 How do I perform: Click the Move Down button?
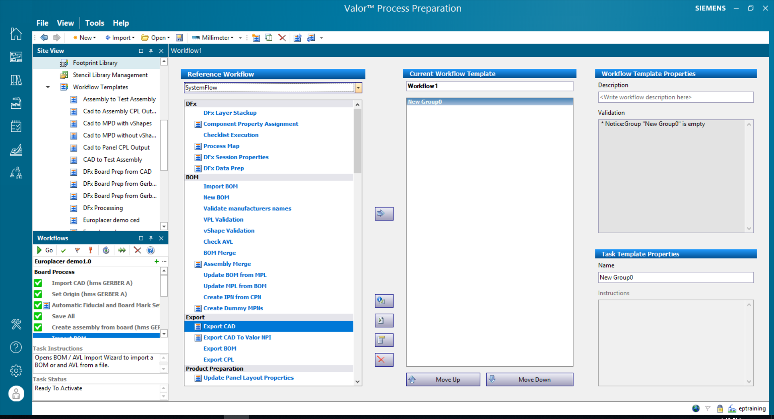529,380
